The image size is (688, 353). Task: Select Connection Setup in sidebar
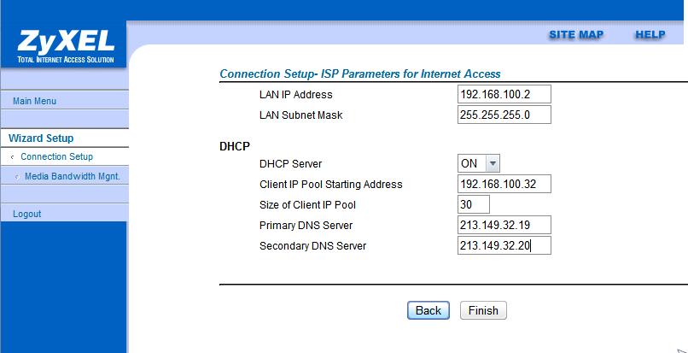56,157
